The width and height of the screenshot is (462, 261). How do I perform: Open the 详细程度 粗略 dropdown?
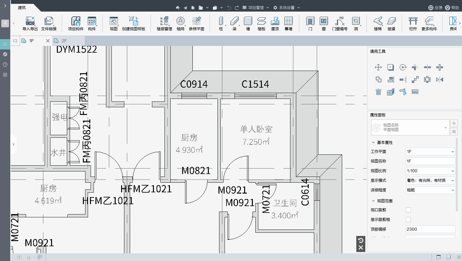(431, 190)
